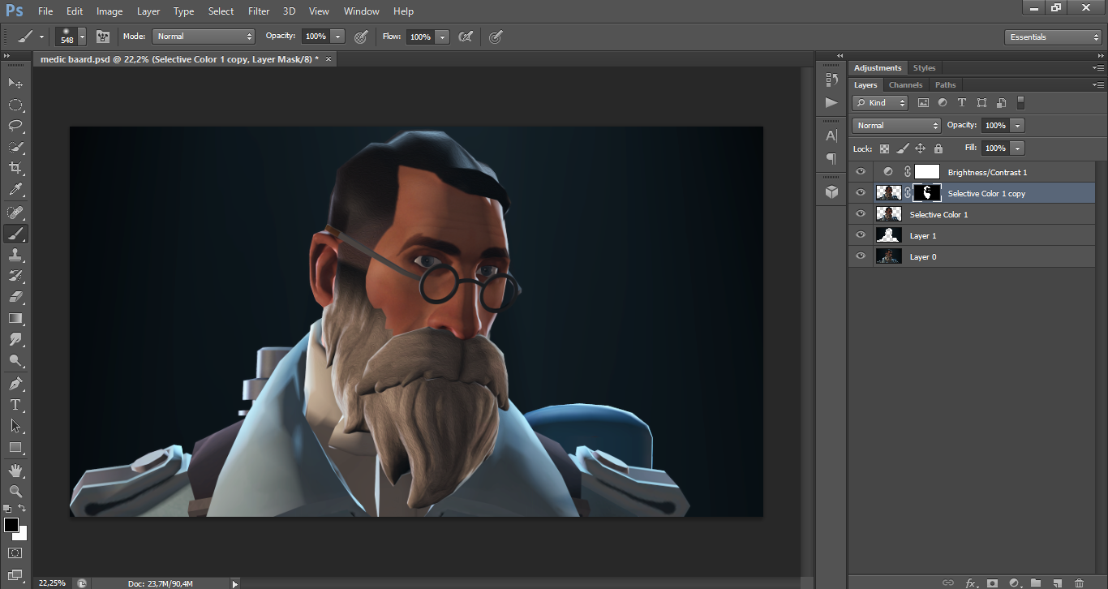The image size is (1108, 589).
Task: Select the Lasso tool
Action: point(15,126)
